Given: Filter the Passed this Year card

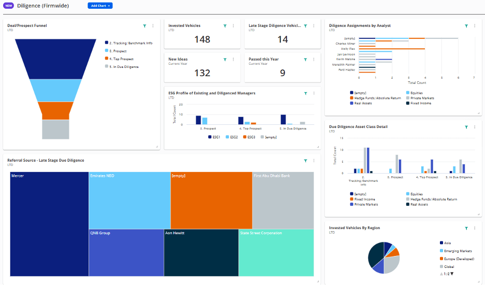Looking at the screenshot, I should (x=305, y=60).
